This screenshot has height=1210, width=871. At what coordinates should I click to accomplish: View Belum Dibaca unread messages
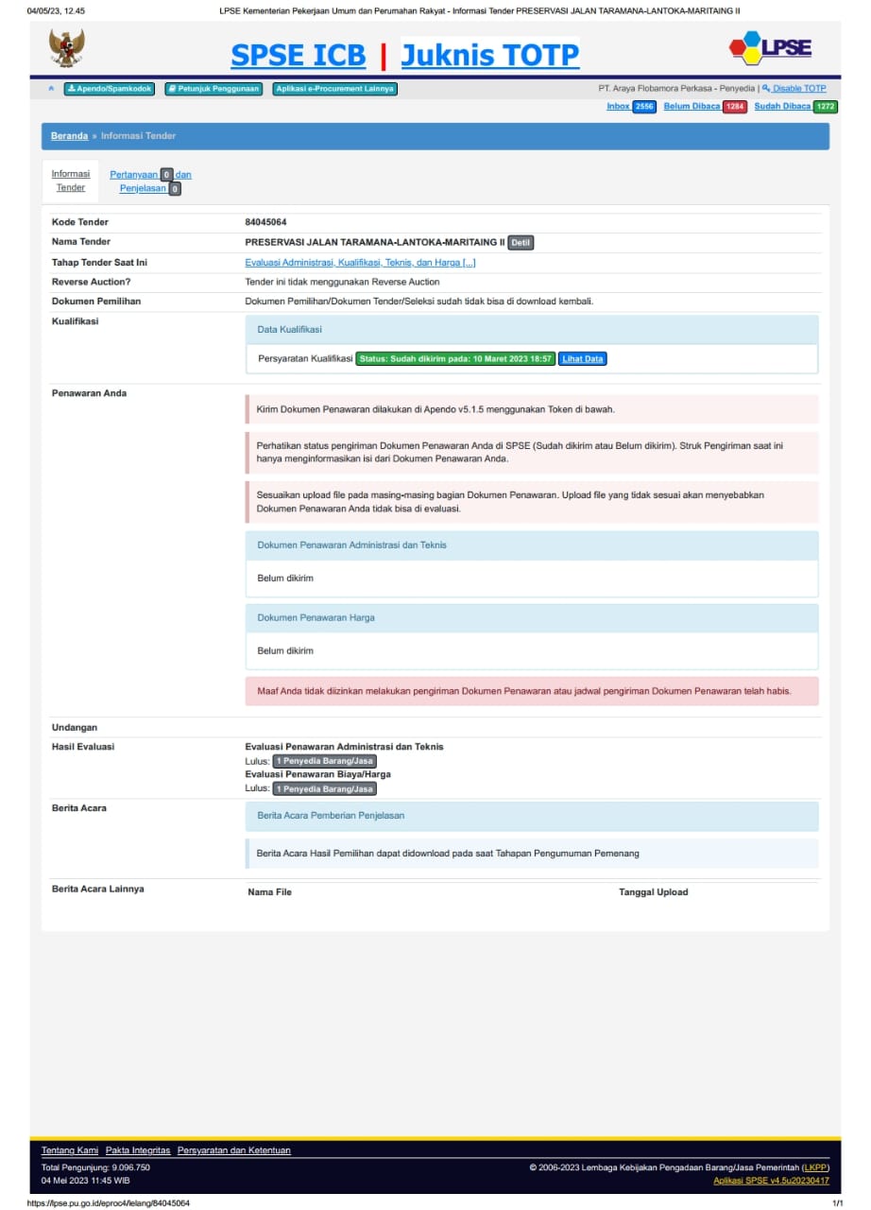692,107
